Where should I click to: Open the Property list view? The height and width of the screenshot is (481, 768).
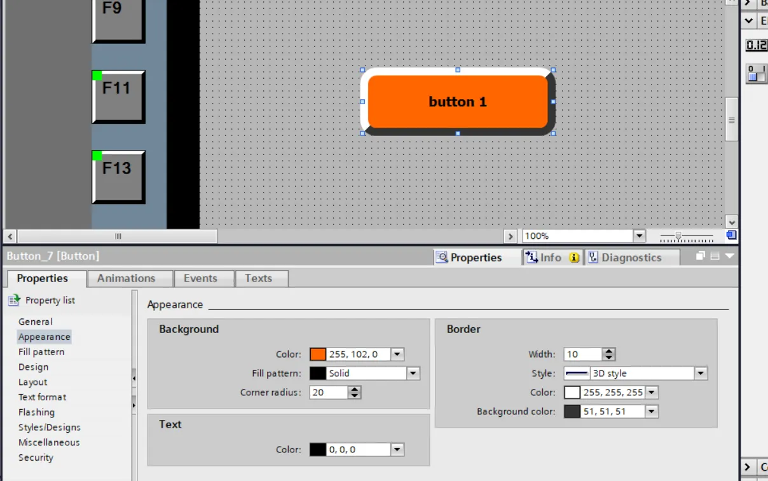42,300
